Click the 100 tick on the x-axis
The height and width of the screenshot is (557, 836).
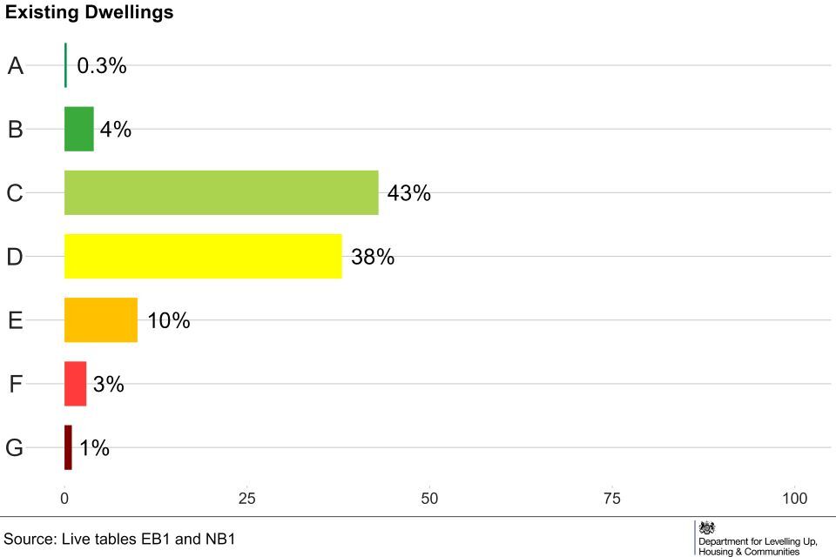(794, 499)
